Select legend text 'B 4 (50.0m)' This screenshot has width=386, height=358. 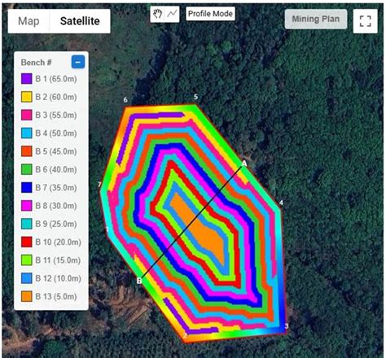56,133
